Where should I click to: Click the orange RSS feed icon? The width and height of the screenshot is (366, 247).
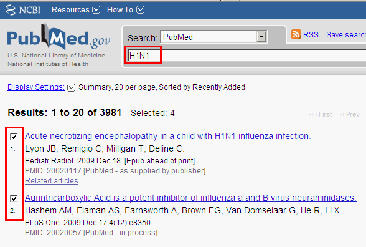(296, 34)
